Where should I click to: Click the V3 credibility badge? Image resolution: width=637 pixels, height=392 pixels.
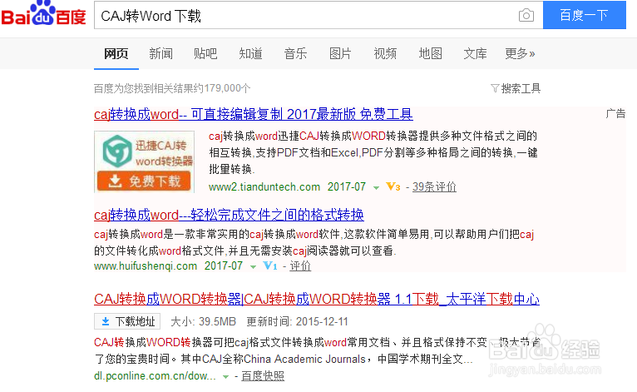393,186
